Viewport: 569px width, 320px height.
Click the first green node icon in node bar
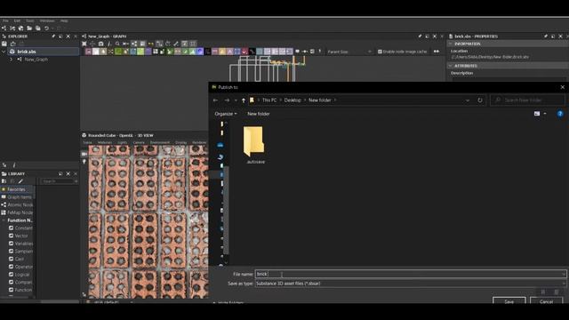pos(118,52)
